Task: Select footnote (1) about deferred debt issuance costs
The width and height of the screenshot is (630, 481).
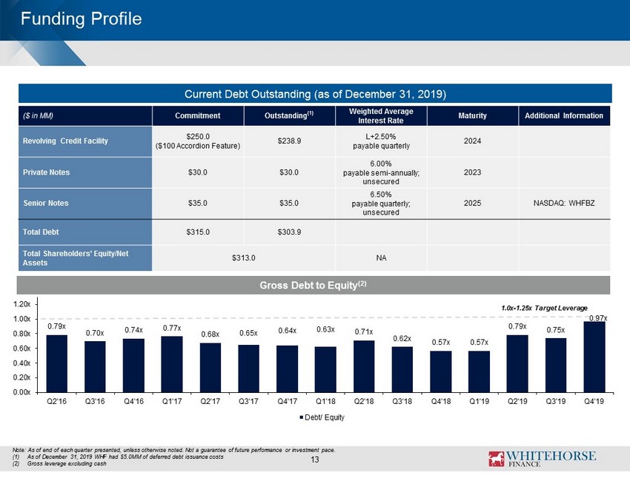Action: pos(118,457)
